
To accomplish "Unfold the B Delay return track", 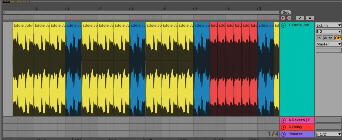I will click(x=283, y=127).
